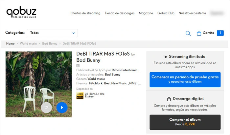Click the shopping bag cart icon
The height and width of the screenshot is (135, 230).
[199, 33]
